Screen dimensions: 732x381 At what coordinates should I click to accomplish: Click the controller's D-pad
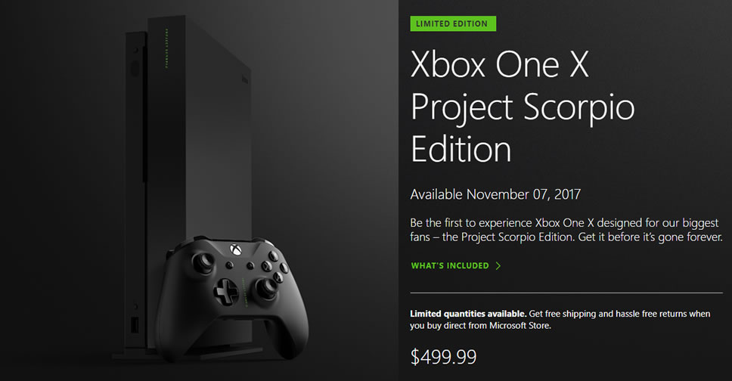pyautogui.click(x=226, y=290)
